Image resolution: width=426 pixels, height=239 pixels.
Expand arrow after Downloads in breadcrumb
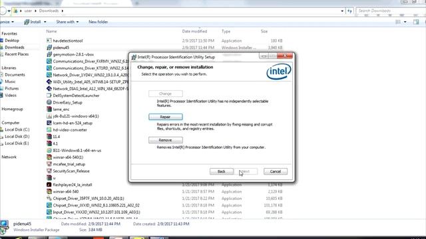[63, 11]
